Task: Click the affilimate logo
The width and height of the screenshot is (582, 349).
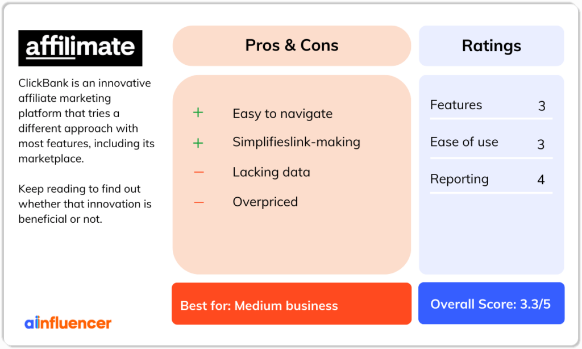Action: click(x=80, y=48)
